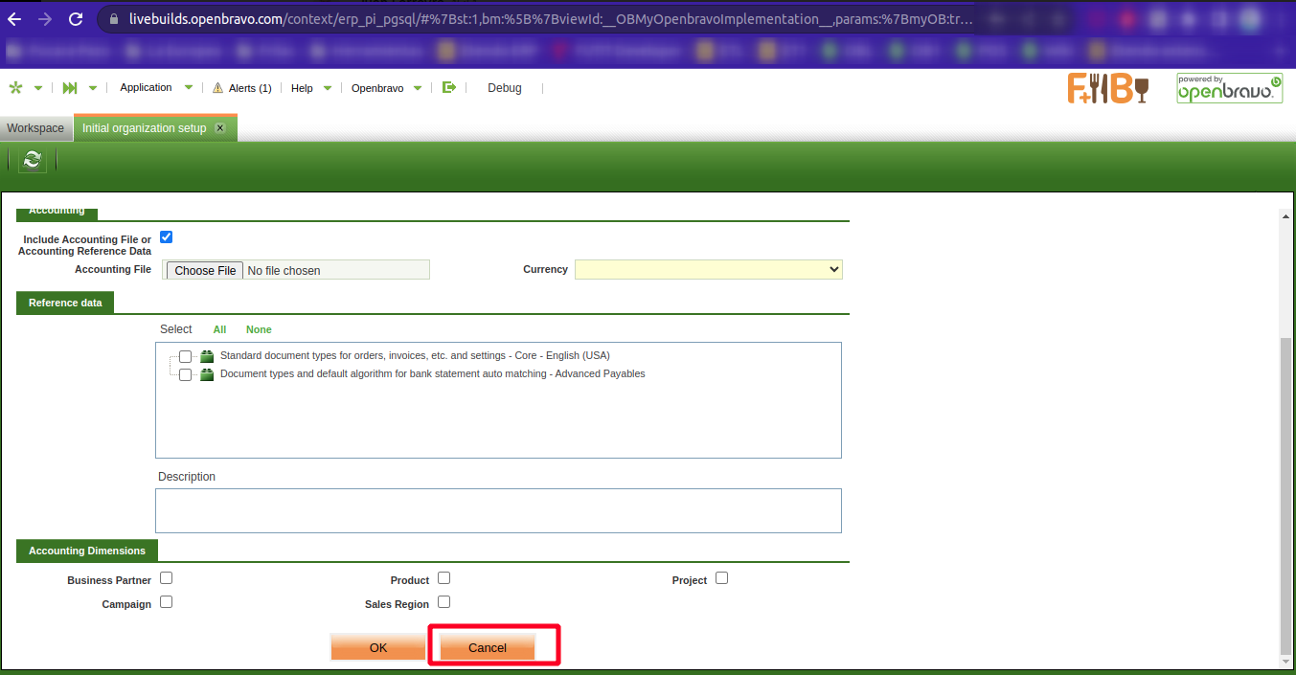Enable the Business Partner dimension checkbox
The height and width of the screenshot is (675, 1296).
(167, 578)
